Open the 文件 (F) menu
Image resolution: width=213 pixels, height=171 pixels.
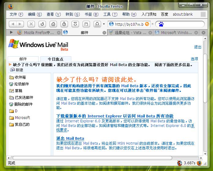tap(17, 14)
